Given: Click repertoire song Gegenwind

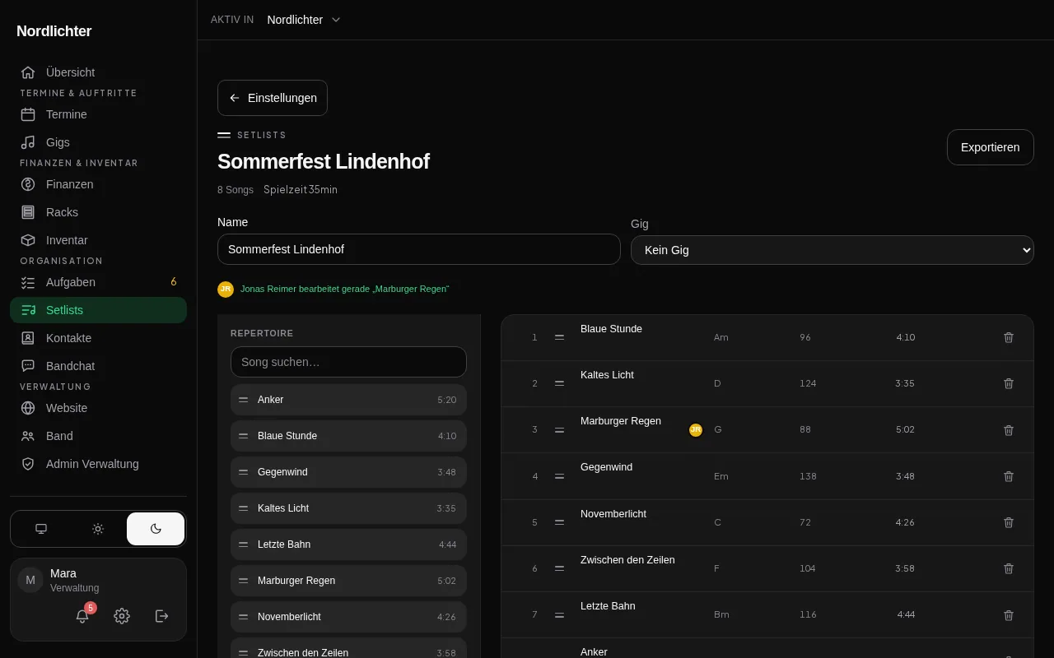Looking at the screenshot, I should click(348, 472).
